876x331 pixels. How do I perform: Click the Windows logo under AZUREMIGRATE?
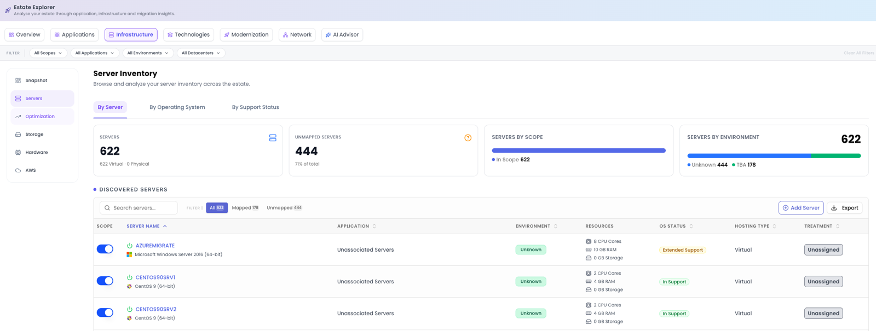(129, 254)
